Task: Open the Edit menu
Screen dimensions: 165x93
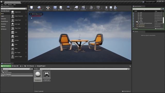Action: point(5,5)
